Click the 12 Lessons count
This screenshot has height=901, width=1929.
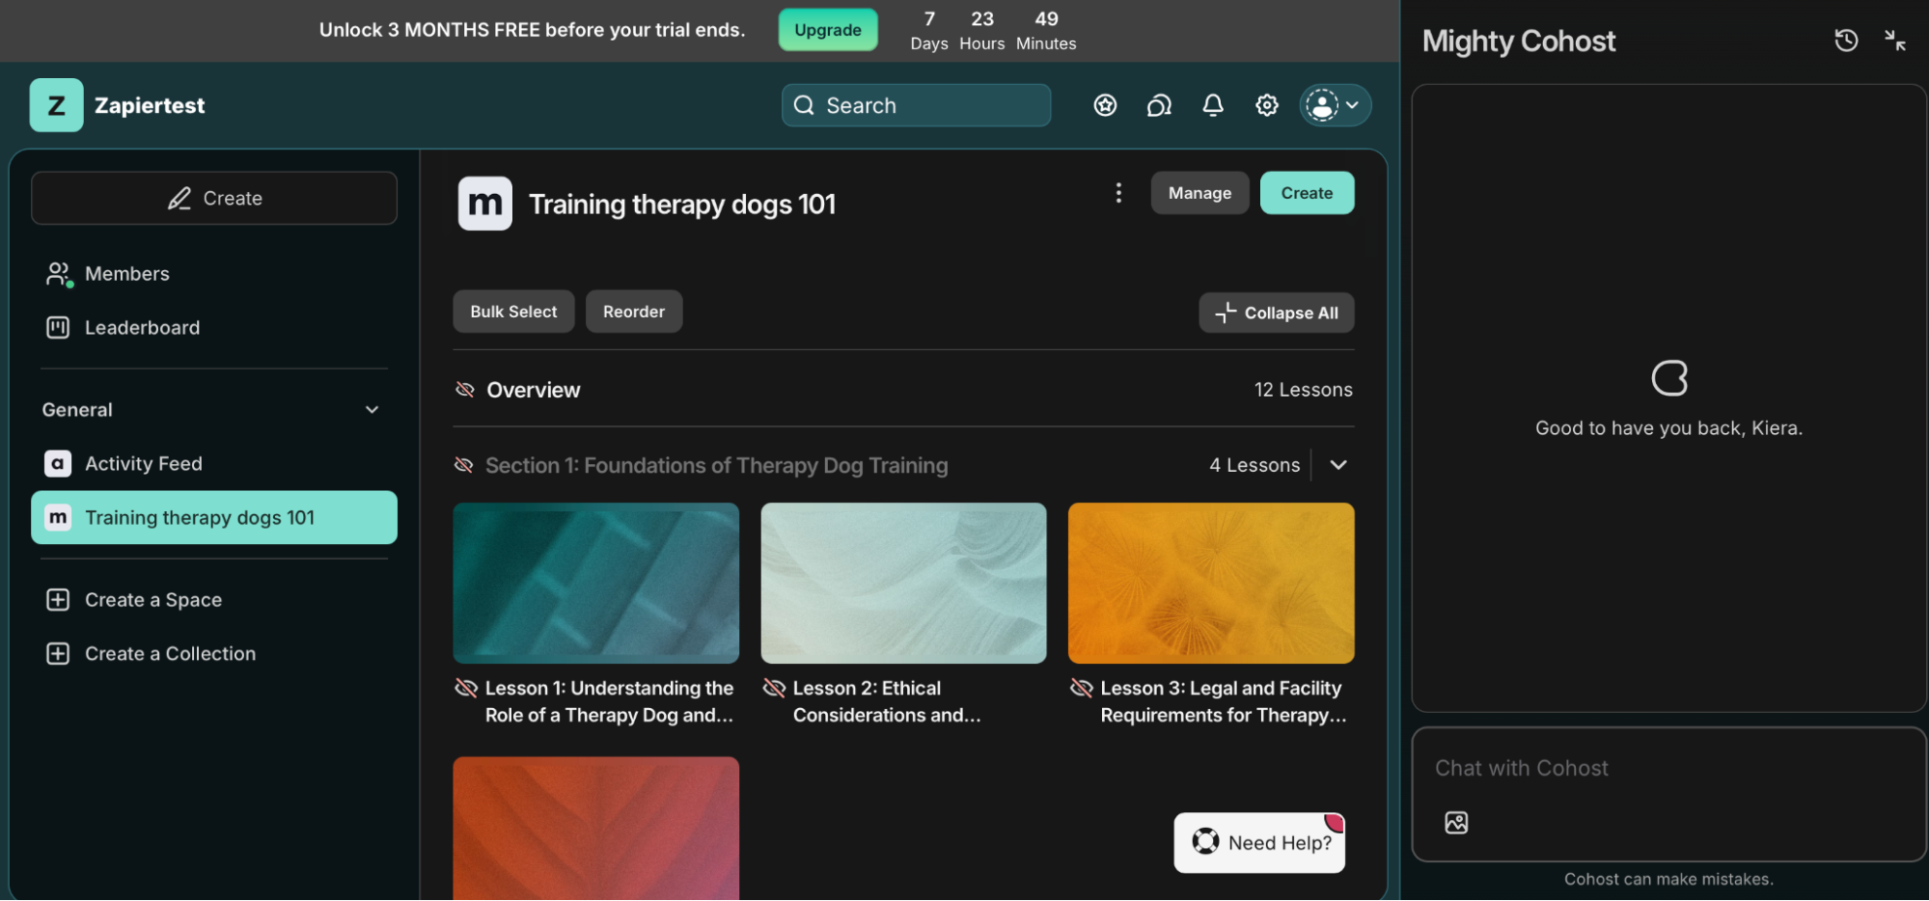click(x=1303, y=390)
